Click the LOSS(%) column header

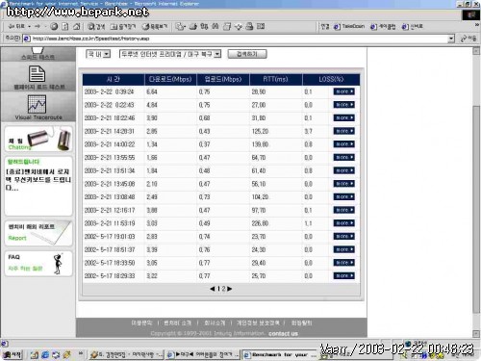click(x=331, y=79)
